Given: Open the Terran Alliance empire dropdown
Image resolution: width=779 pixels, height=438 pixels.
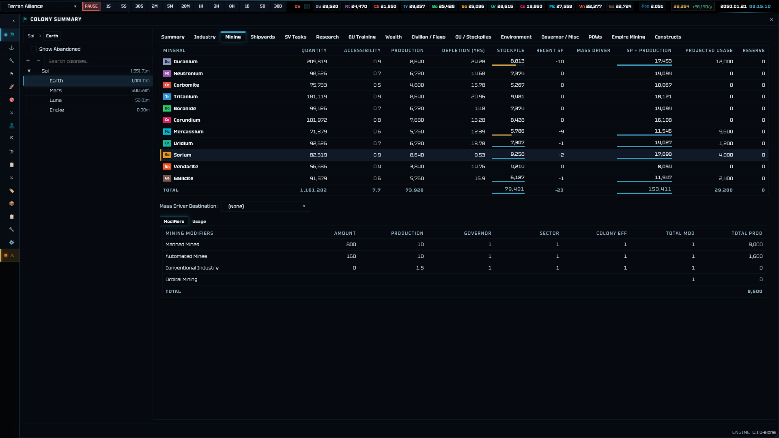Looking at the screenshot, I should 41,6.
